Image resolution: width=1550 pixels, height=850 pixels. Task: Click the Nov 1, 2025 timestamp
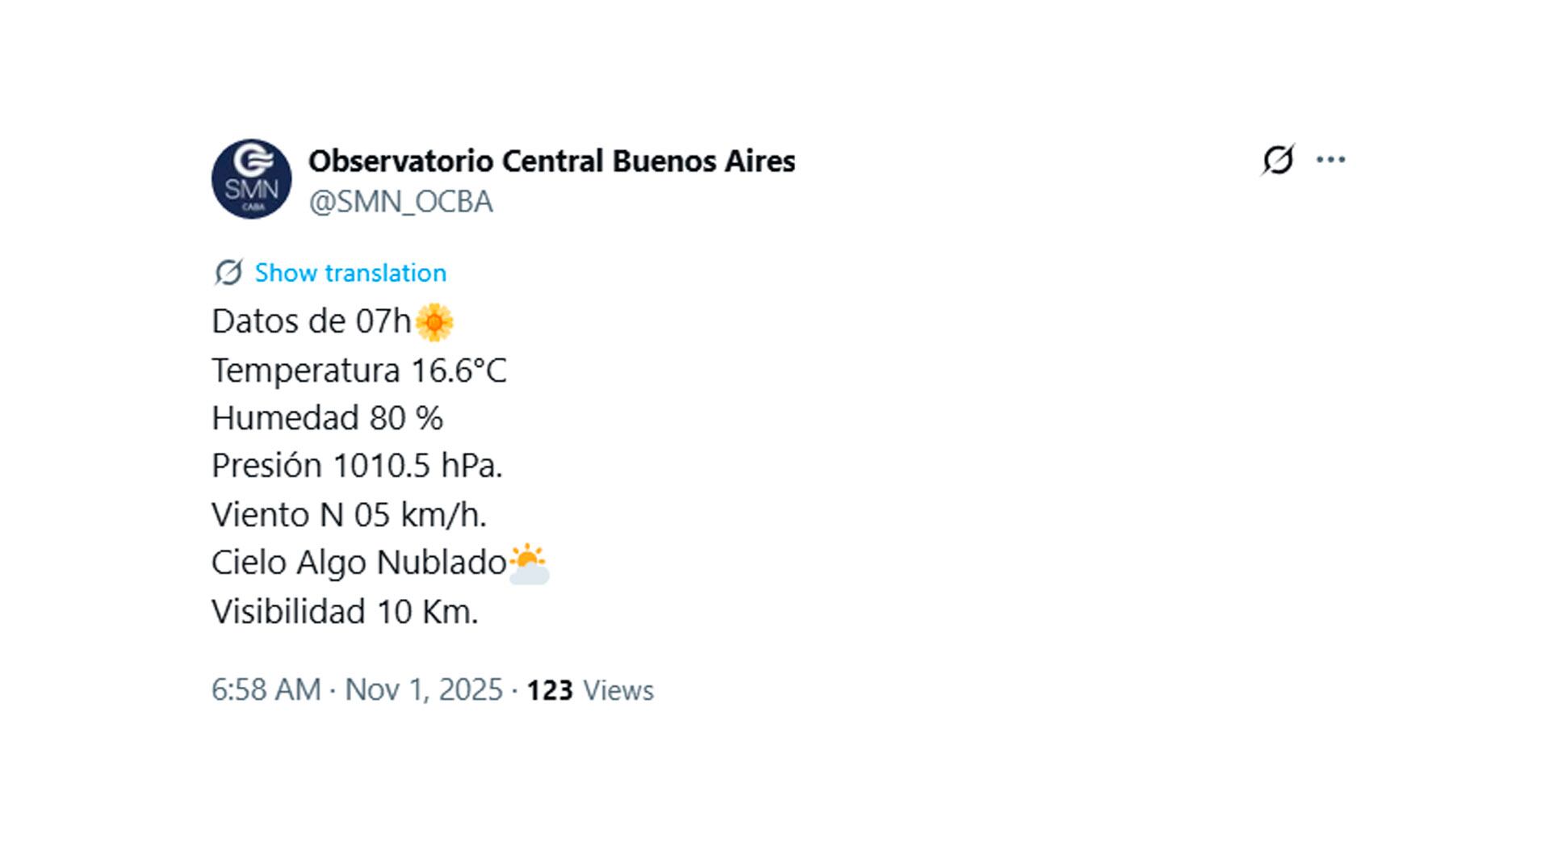[422, 690]
